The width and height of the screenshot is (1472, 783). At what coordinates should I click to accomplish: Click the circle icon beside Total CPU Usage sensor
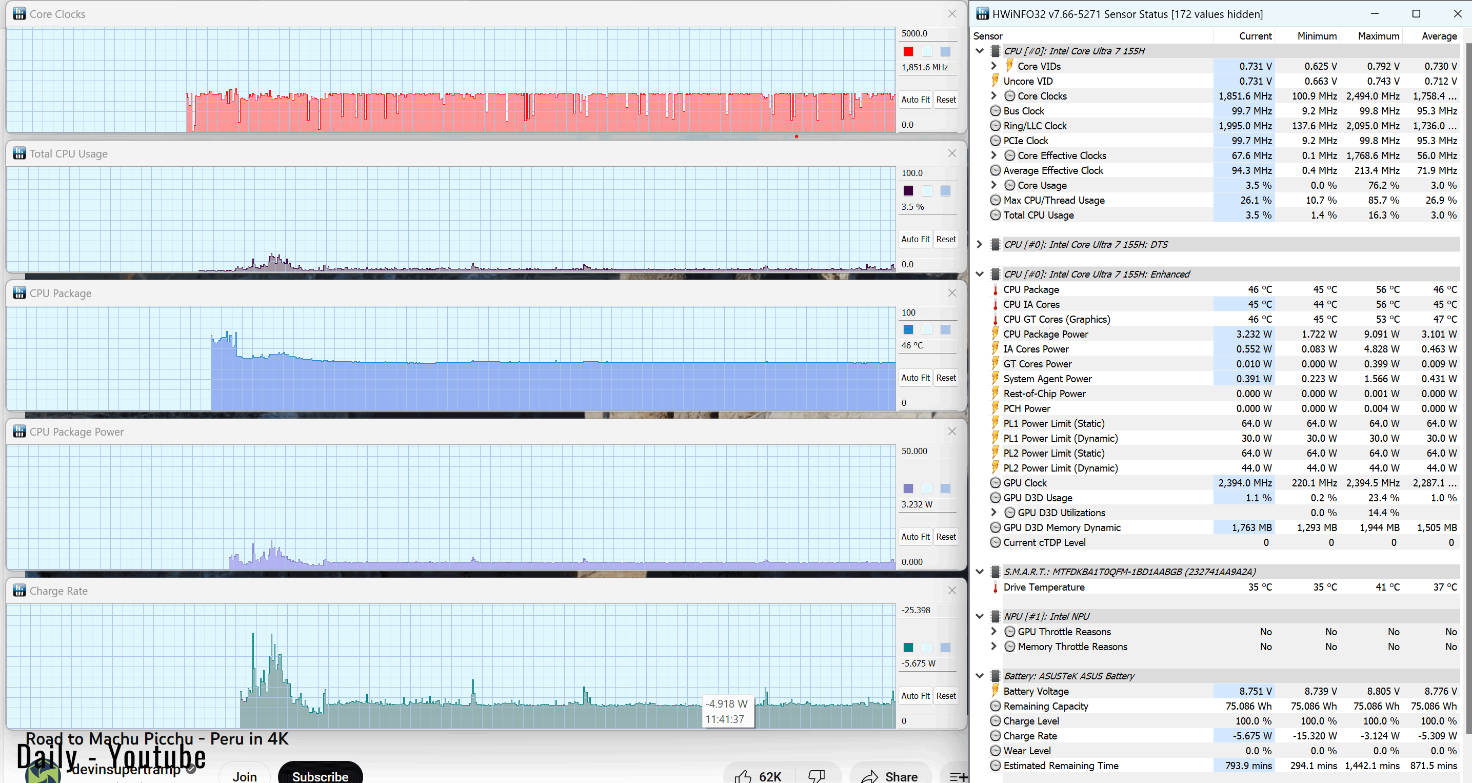coord(996,215)
